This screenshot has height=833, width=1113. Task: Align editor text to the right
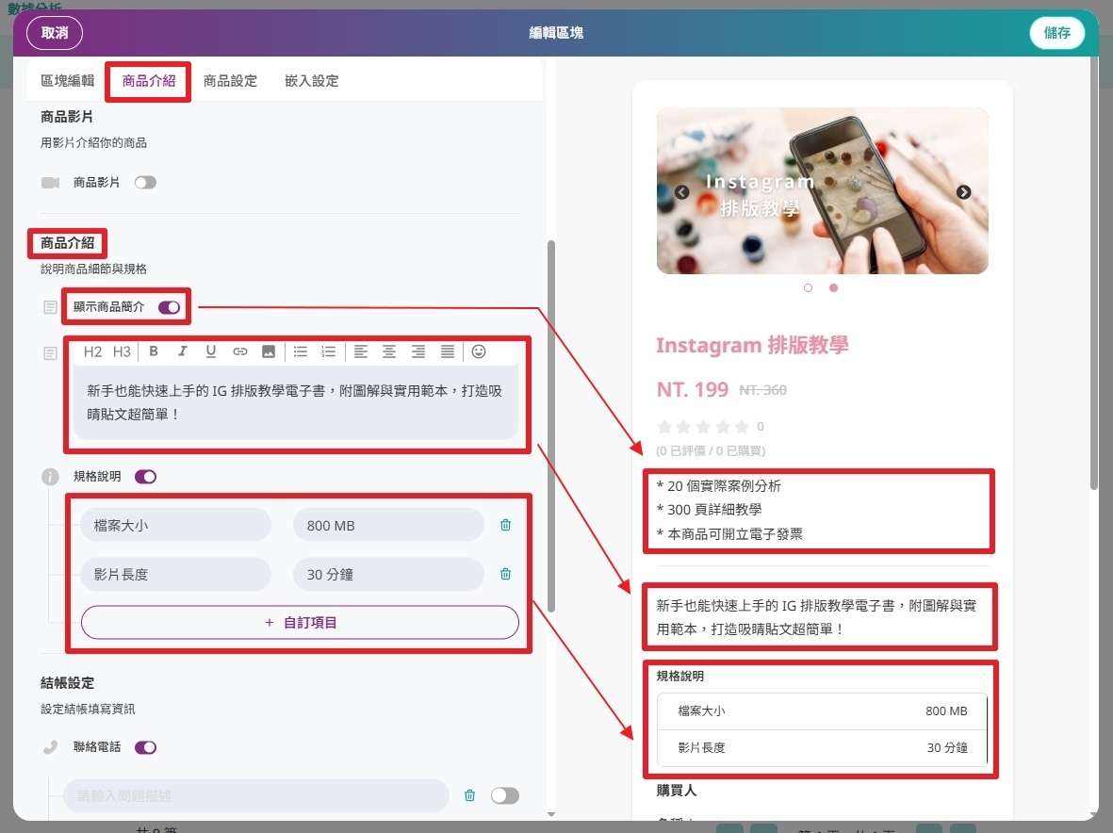(x=418, y=351)
